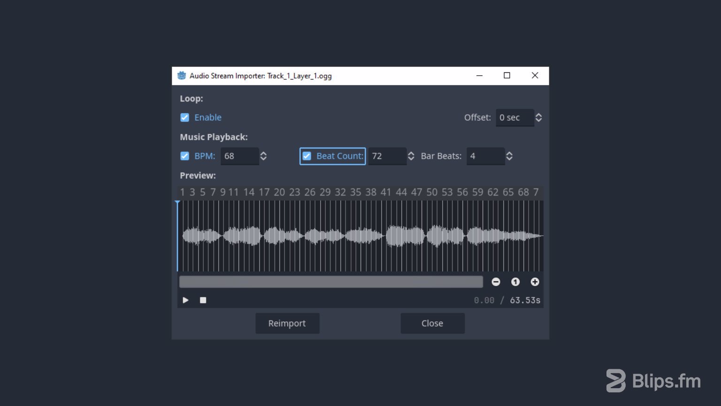Minimize the Audio Stream Importer window

click(479, 76)
